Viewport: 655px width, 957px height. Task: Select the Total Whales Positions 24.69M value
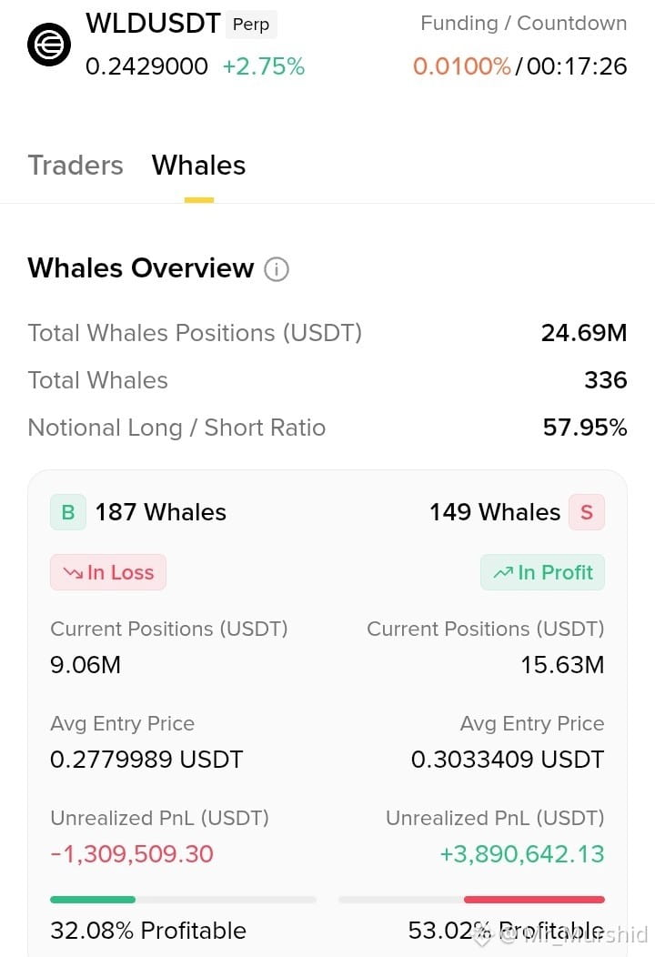tap(583, 333)
